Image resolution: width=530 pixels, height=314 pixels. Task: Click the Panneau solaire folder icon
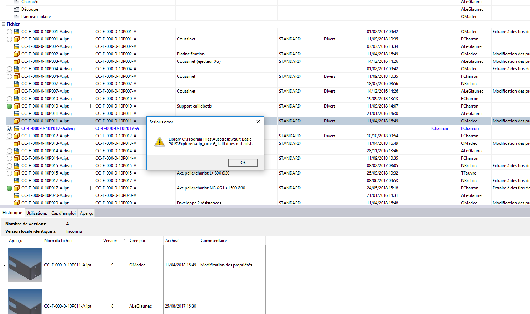coord(16,17)
